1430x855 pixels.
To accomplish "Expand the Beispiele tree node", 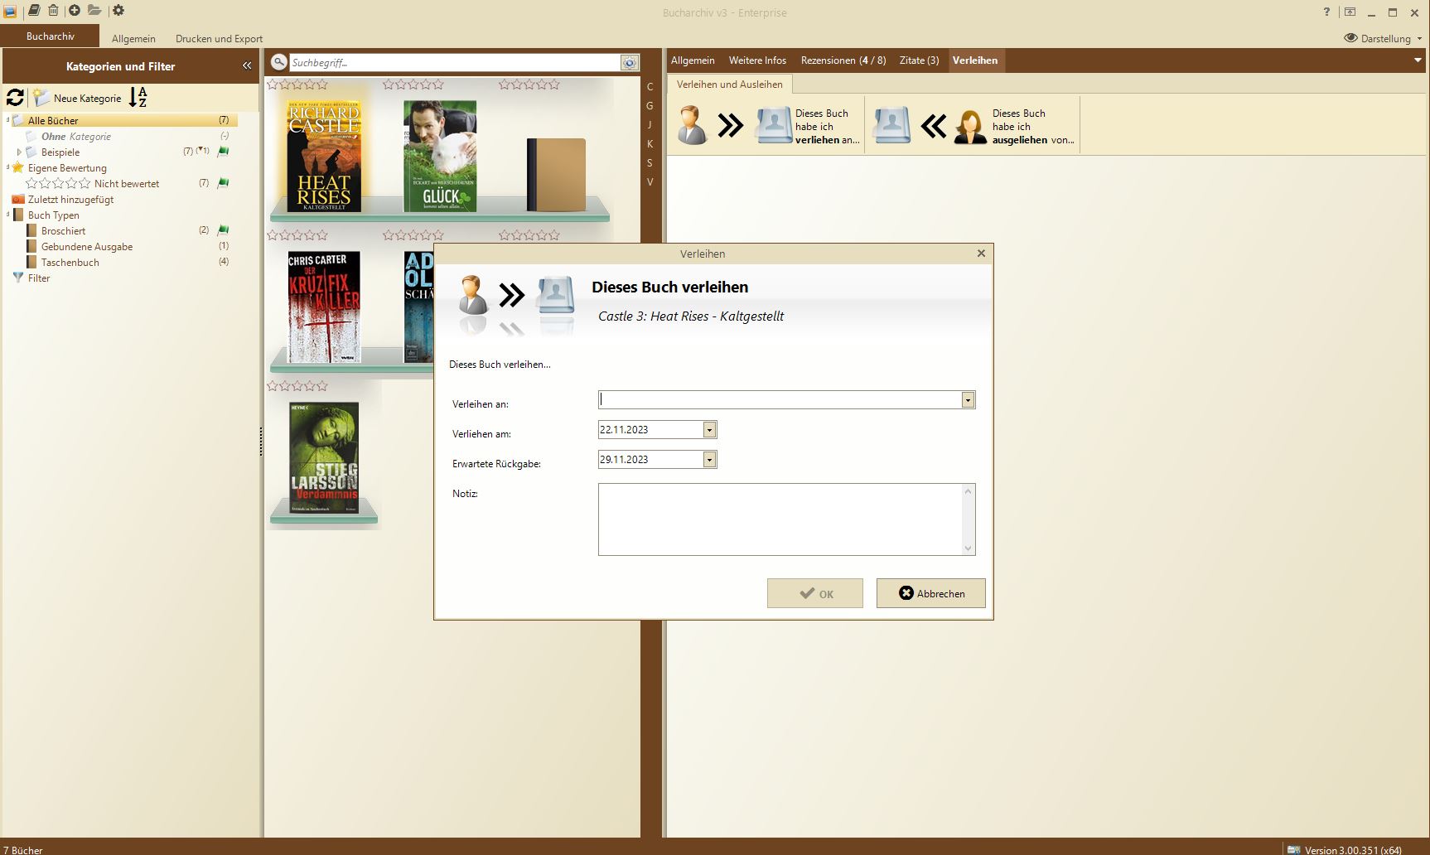I will 19,152.
